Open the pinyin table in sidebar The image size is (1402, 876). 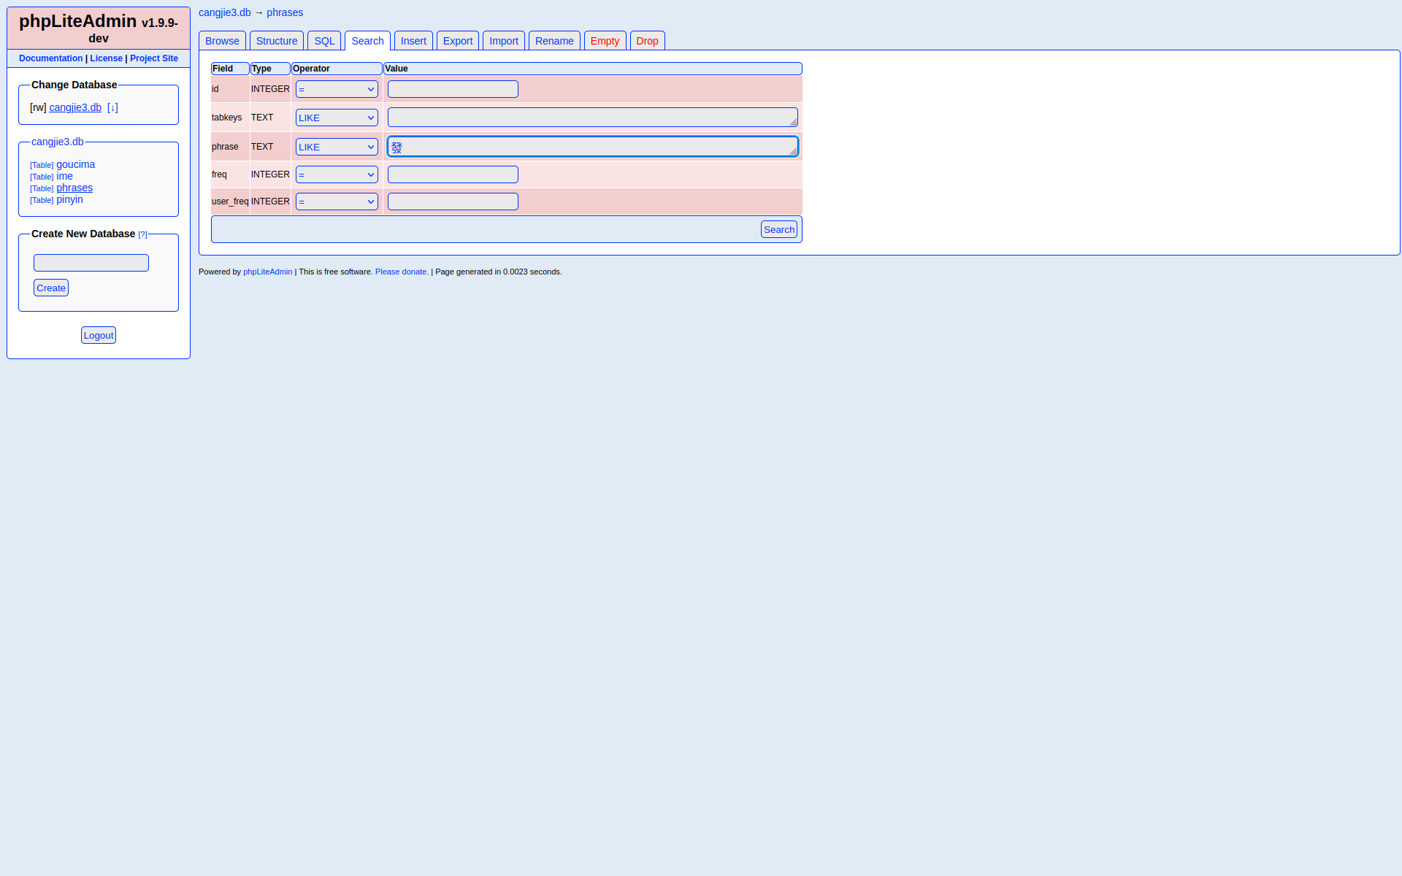69,199
